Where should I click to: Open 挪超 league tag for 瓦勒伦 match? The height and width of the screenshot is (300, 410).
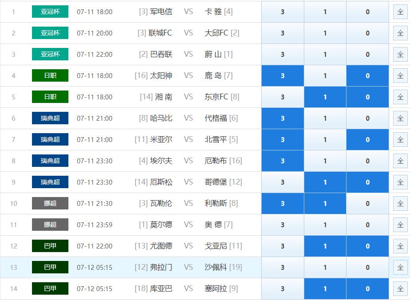click(x=50, y=204)
